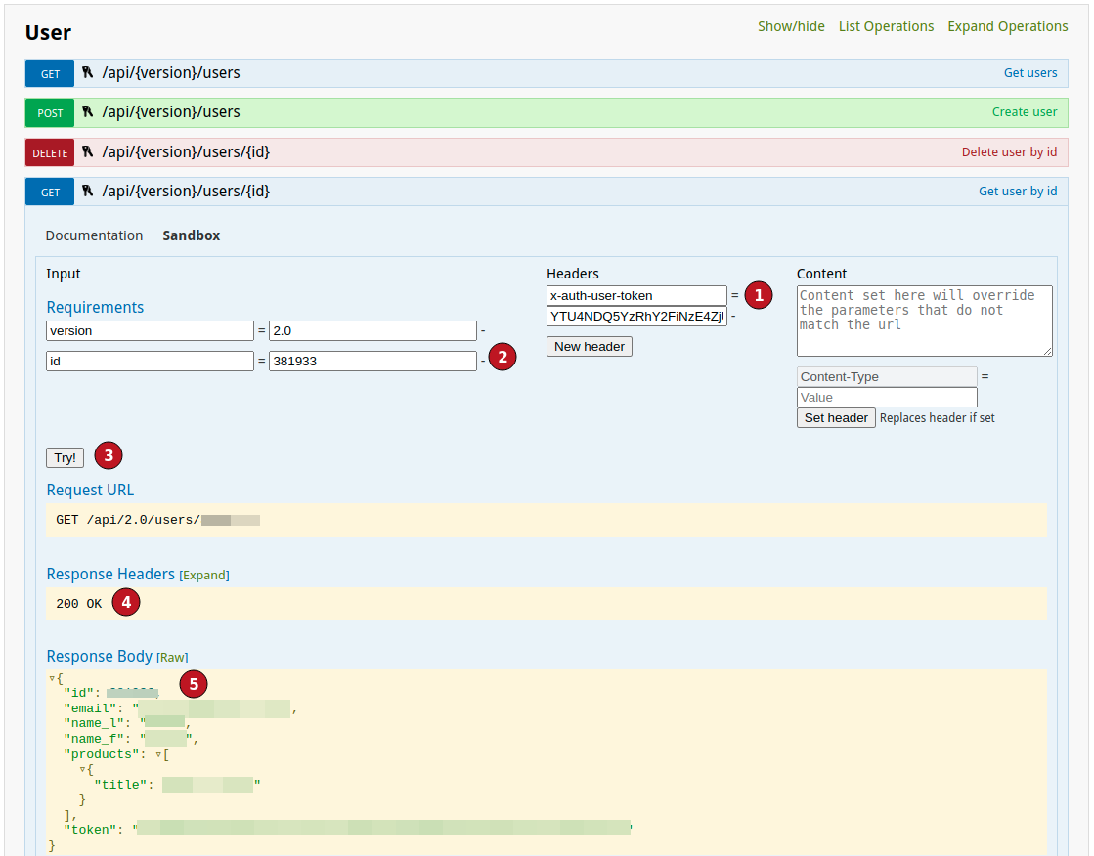Click the red DELETE method badge
The image size is (1094, 856).
(50, 152)
